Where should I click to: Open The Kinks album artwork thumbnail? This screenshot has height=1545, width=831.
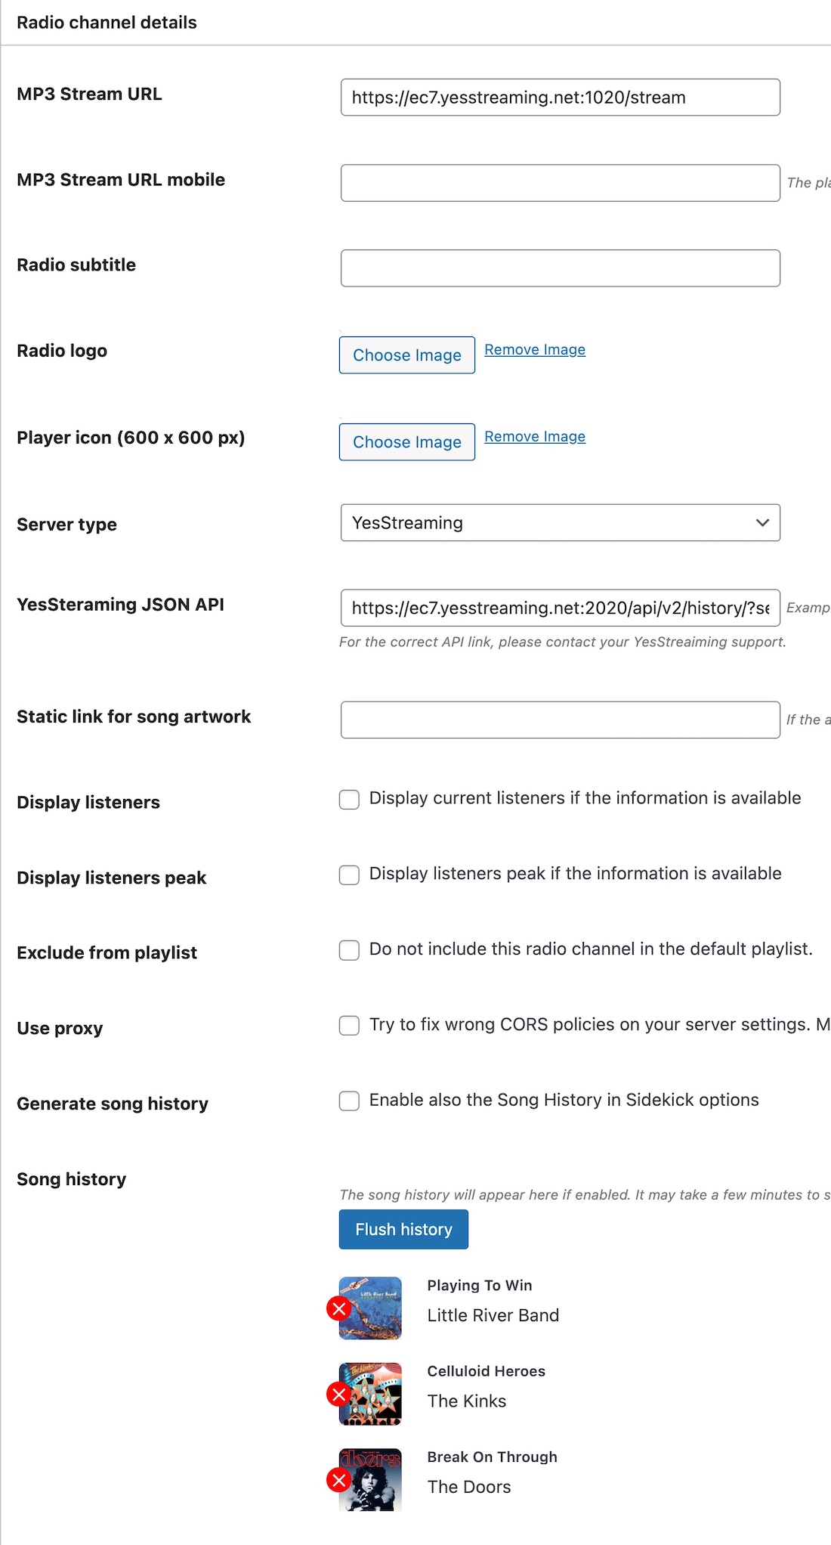click(370, 1394)
